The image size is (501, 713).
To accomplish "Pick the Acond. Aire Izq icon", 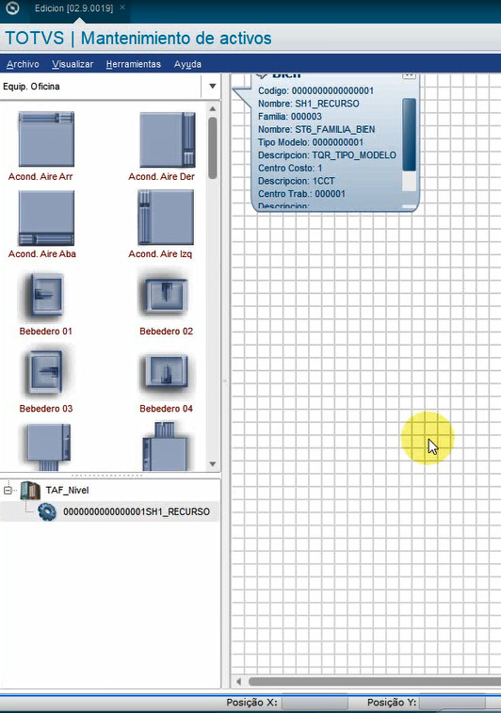I will coord(166,218).
